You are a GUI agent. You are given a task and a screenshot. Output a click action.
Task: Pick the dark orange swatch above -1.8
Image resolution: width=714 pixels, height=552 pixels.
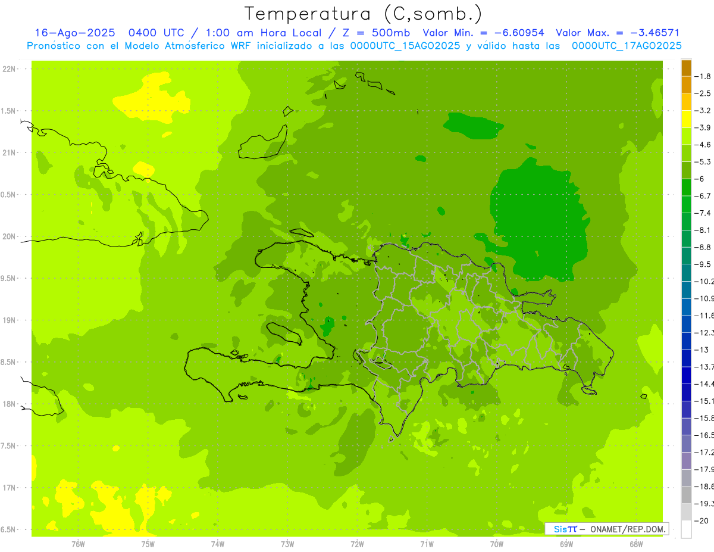tap(686, 68)
